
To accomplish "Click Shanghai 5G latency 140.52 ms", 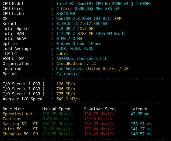I will [x=141, y=134].
